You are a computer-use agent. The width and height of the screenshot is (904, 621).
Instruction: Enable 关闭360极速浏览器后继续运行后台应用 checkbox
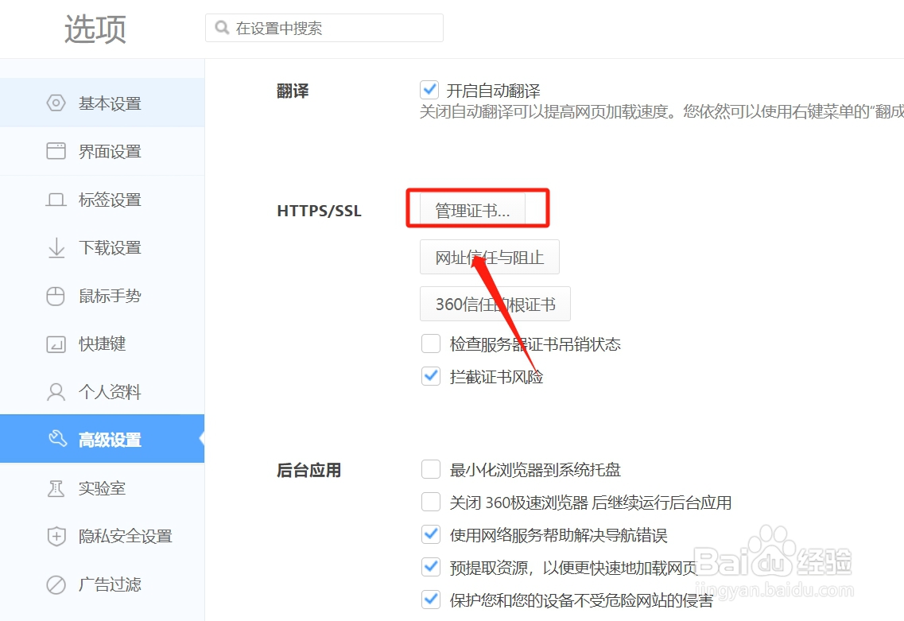[x=431, y=503]
